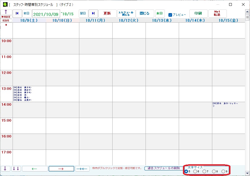Click the 10/12(火) column header
Viewport: 250px width, 176px height.
click(129, 20)
